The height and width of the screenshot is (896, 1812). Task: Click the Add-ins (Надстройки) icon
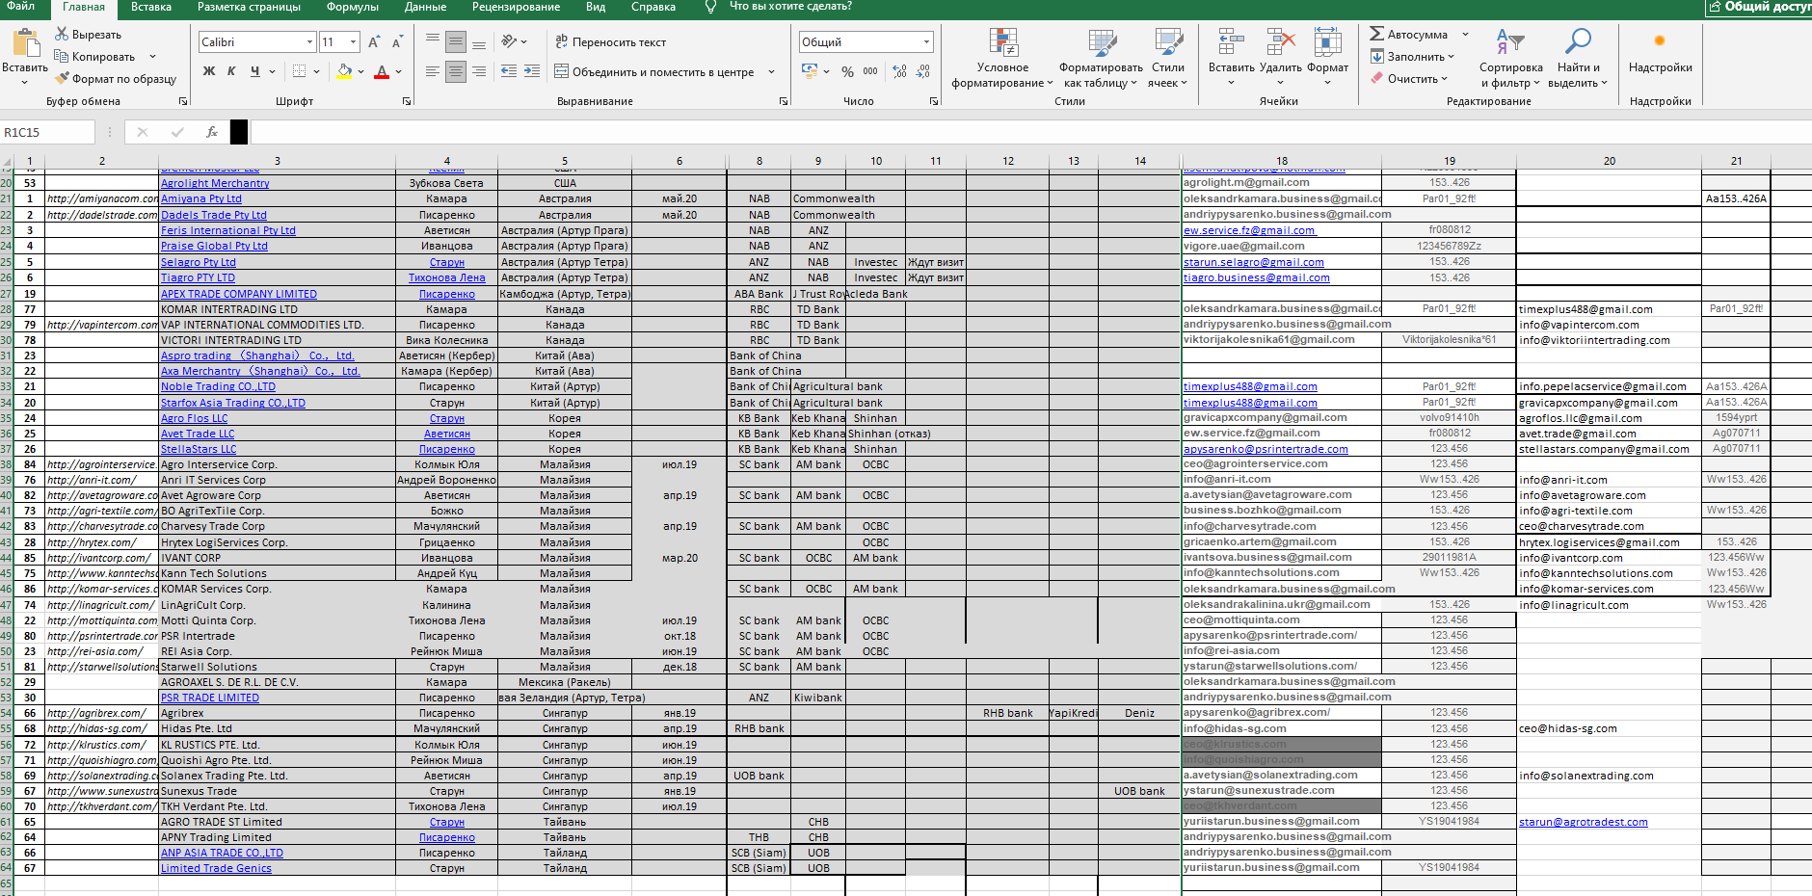[1660, 41]
